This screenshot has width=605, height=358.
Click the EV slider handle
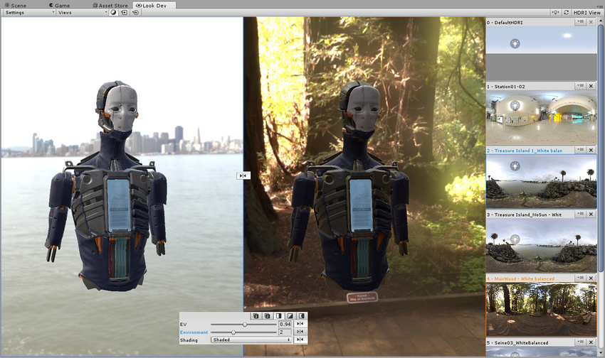[x=246, y=324]
